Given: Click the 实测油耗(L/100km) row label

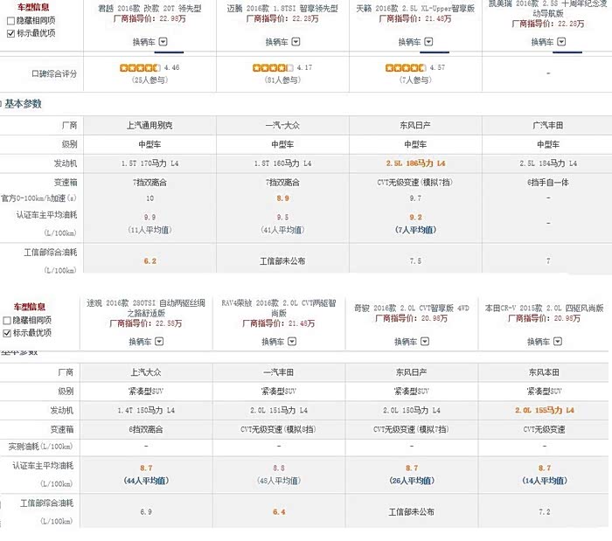Looking at the screenshot, I should point(40,447).
